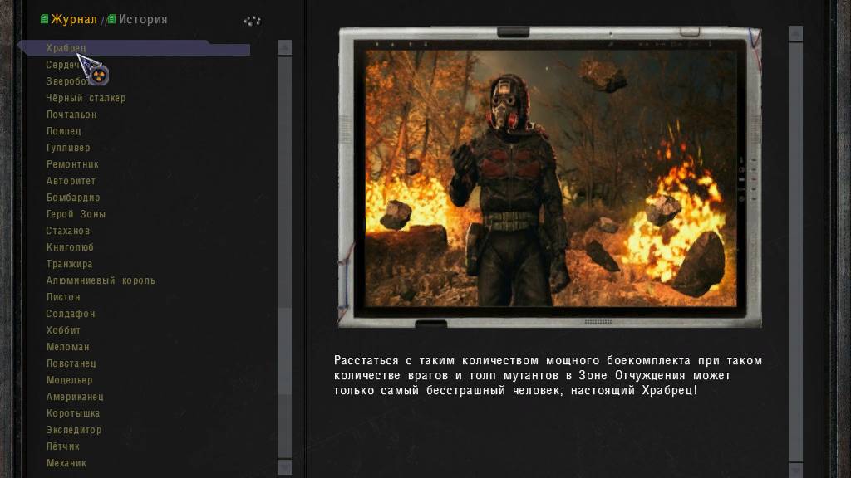Screen dimensions: 851x478
Task: Open the Гулливер achievement
Action: pos(68,148)
